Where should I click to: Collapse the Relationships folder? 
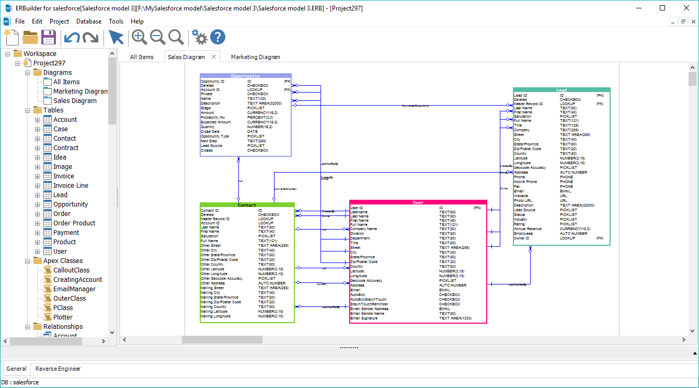pos(27,327)
